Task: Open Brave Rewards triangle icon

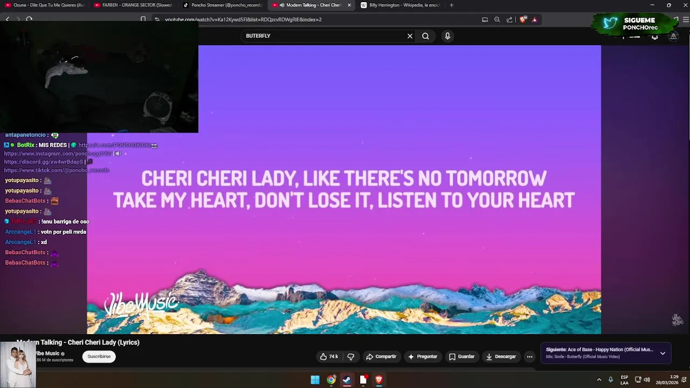Action: click(534, 19)
